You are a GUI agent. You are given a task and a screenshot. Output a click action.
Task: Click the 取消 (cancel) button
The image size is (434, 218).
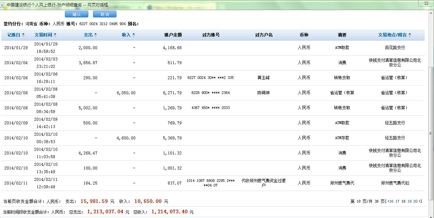(104, 14)
